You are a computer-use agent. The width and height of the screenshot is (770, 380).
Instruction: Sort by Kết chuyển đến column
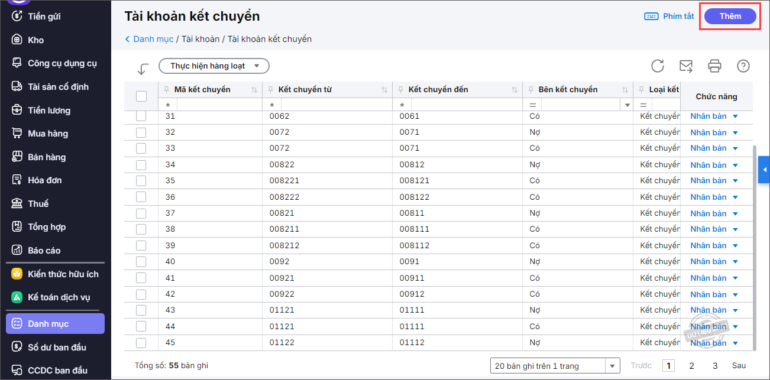(x=515, y=90)
